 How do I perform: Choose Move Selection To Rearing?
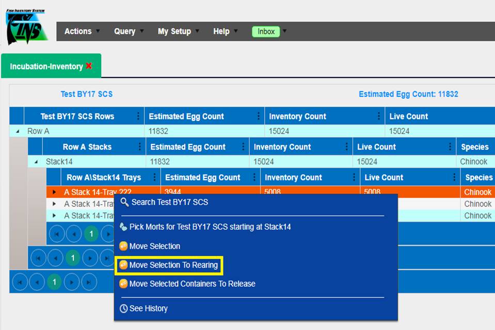click(173, 265)
